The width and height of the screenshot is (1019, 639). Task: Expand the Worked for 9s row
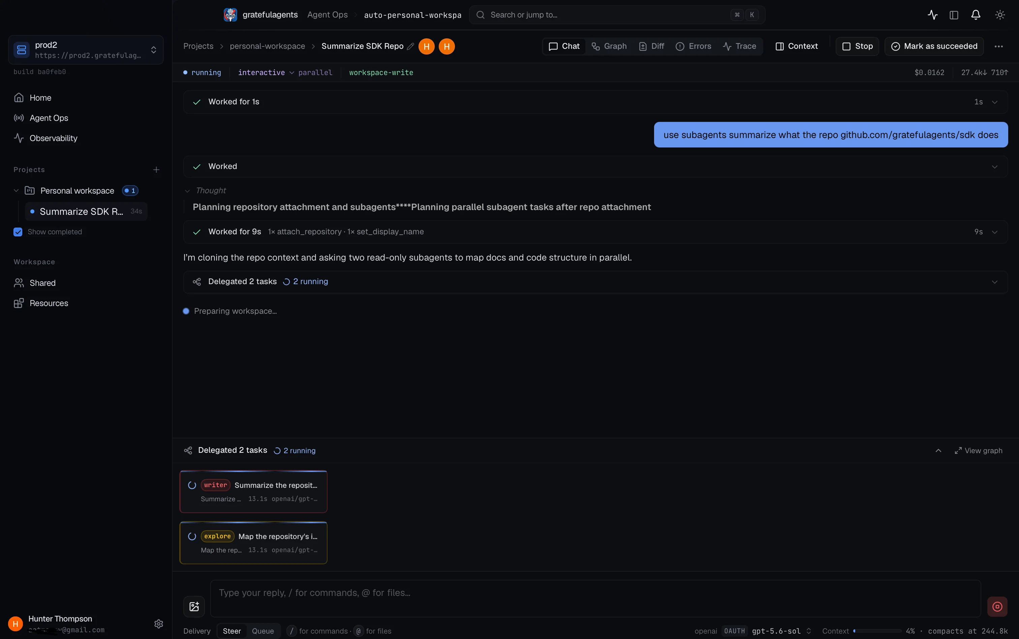(595, 232)
